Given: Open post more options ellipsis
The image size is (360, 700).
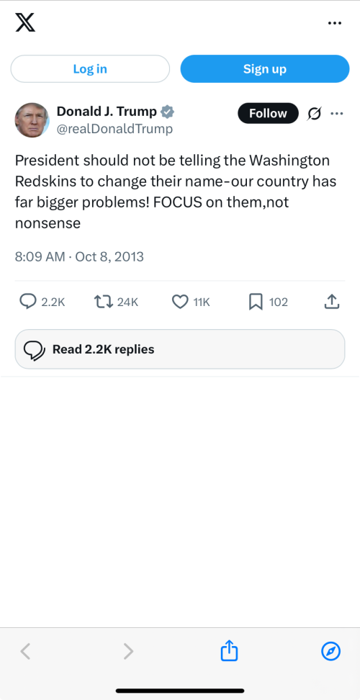Looking at the screenshot, I should [337, 114].
